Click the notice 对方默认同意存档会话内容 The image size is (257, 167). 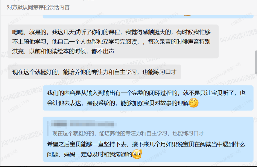click(38, 7)
